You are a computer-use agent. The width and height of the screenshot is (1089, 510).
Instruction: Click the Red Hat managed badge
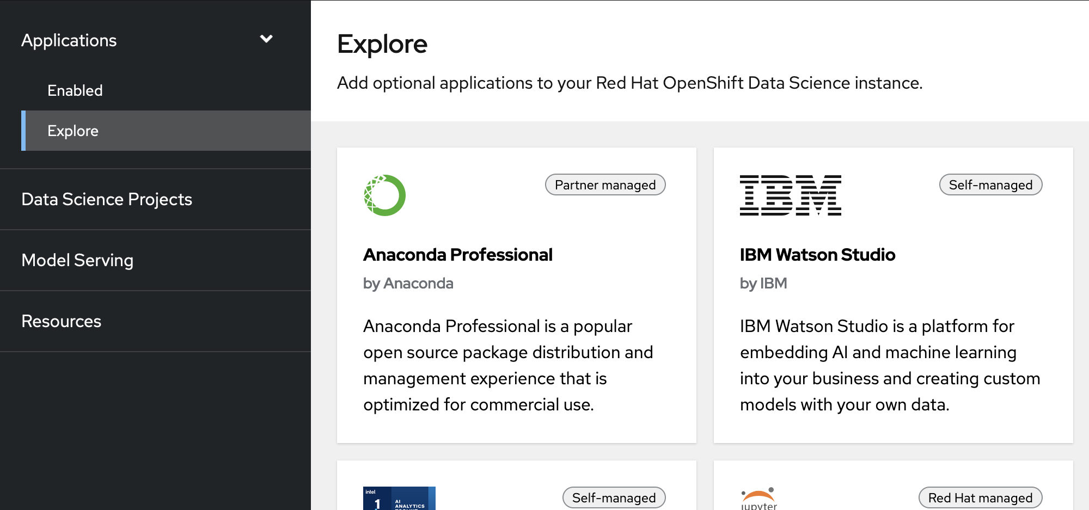click(x=980, y=497)
